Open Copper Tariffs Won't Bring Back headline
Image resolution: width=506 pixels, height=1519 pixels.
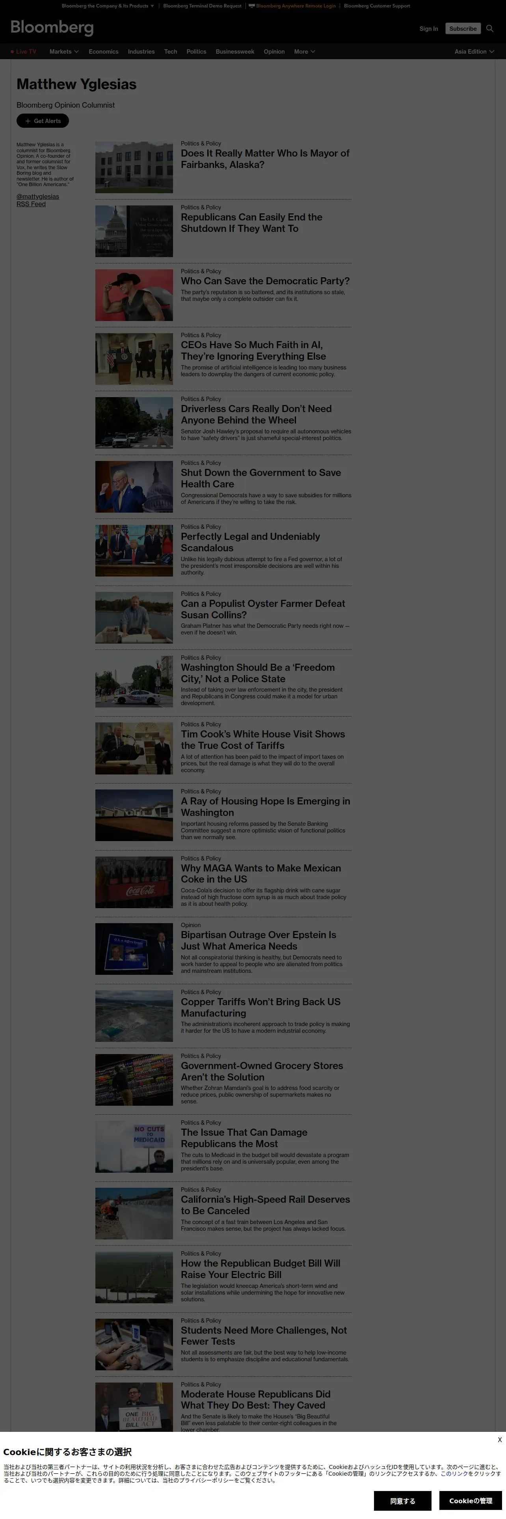tap(260, 1007)
